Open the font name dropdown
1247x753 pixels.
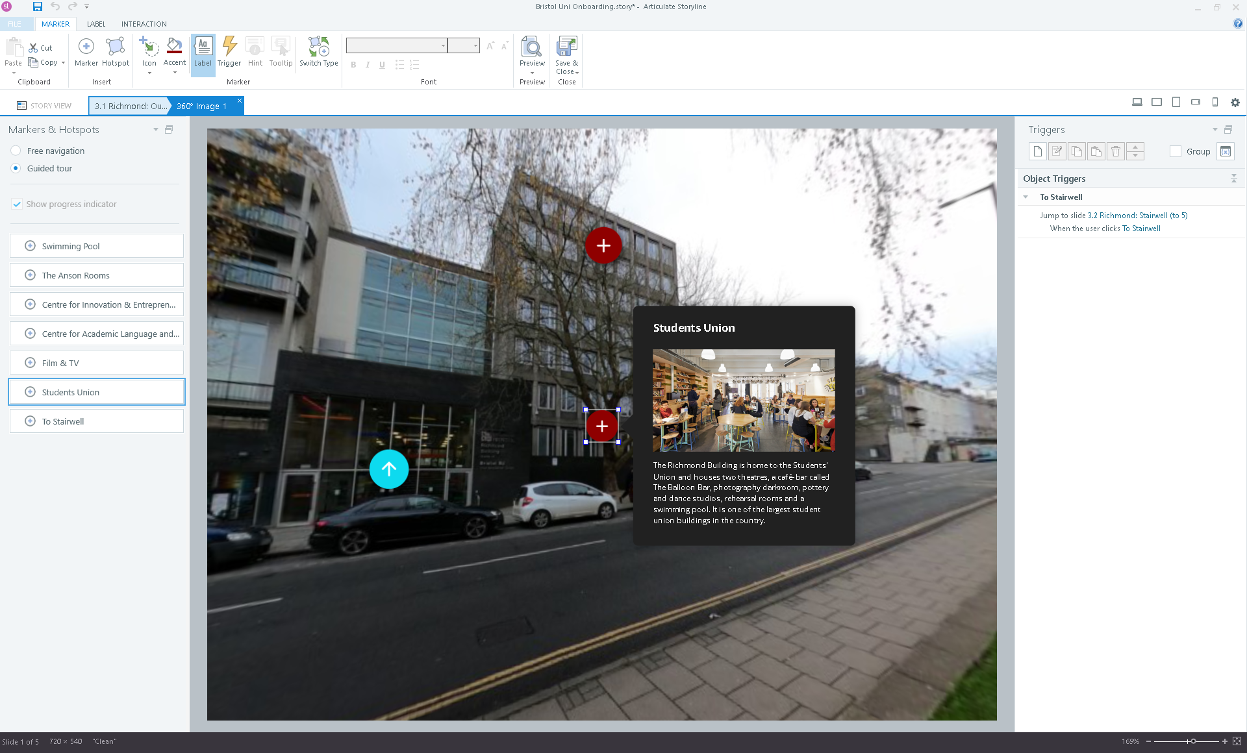pyautogui.click(x=444, y=45)
